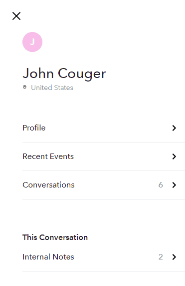Open Internal Notes with the chevron arrow
This screenshot has width=185, height=286.
click(174, 257)
